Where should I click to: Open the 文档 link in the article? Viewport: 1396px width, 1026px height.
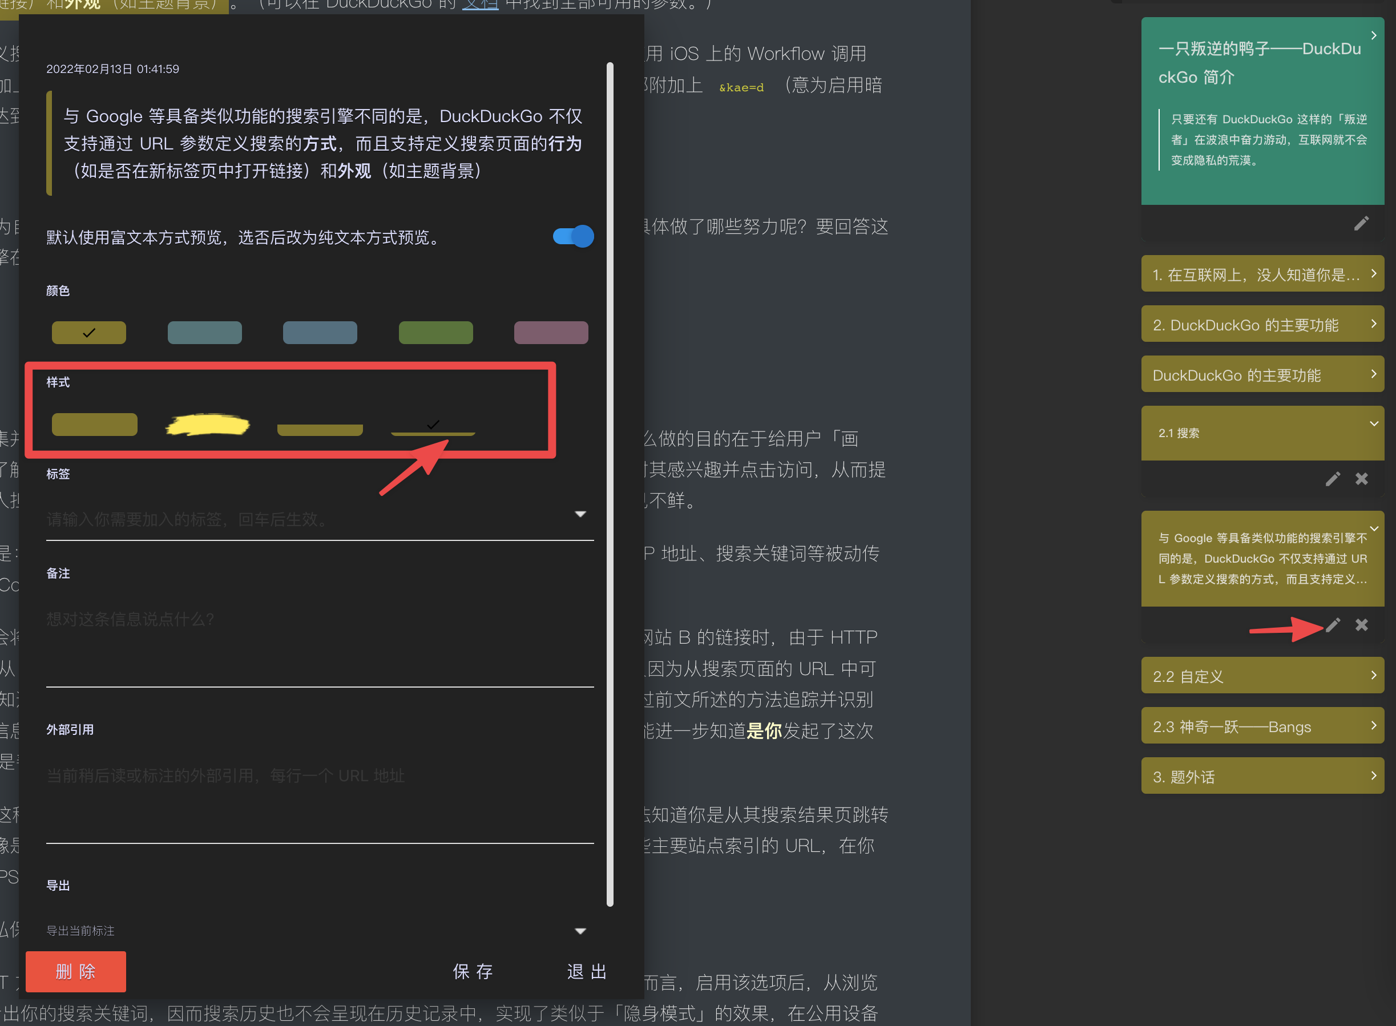480,5
